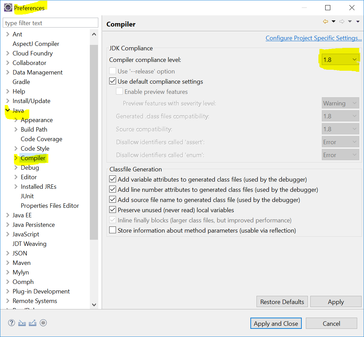Collapse the Java tree node
This screenshot has width=364, height=337.
(x=7, y=110)
